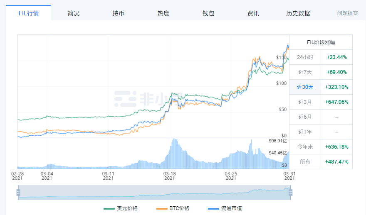Click the 03-11 2021 axis date label
The height and width of the screenshot is (215, 366).
coord(108,176)
